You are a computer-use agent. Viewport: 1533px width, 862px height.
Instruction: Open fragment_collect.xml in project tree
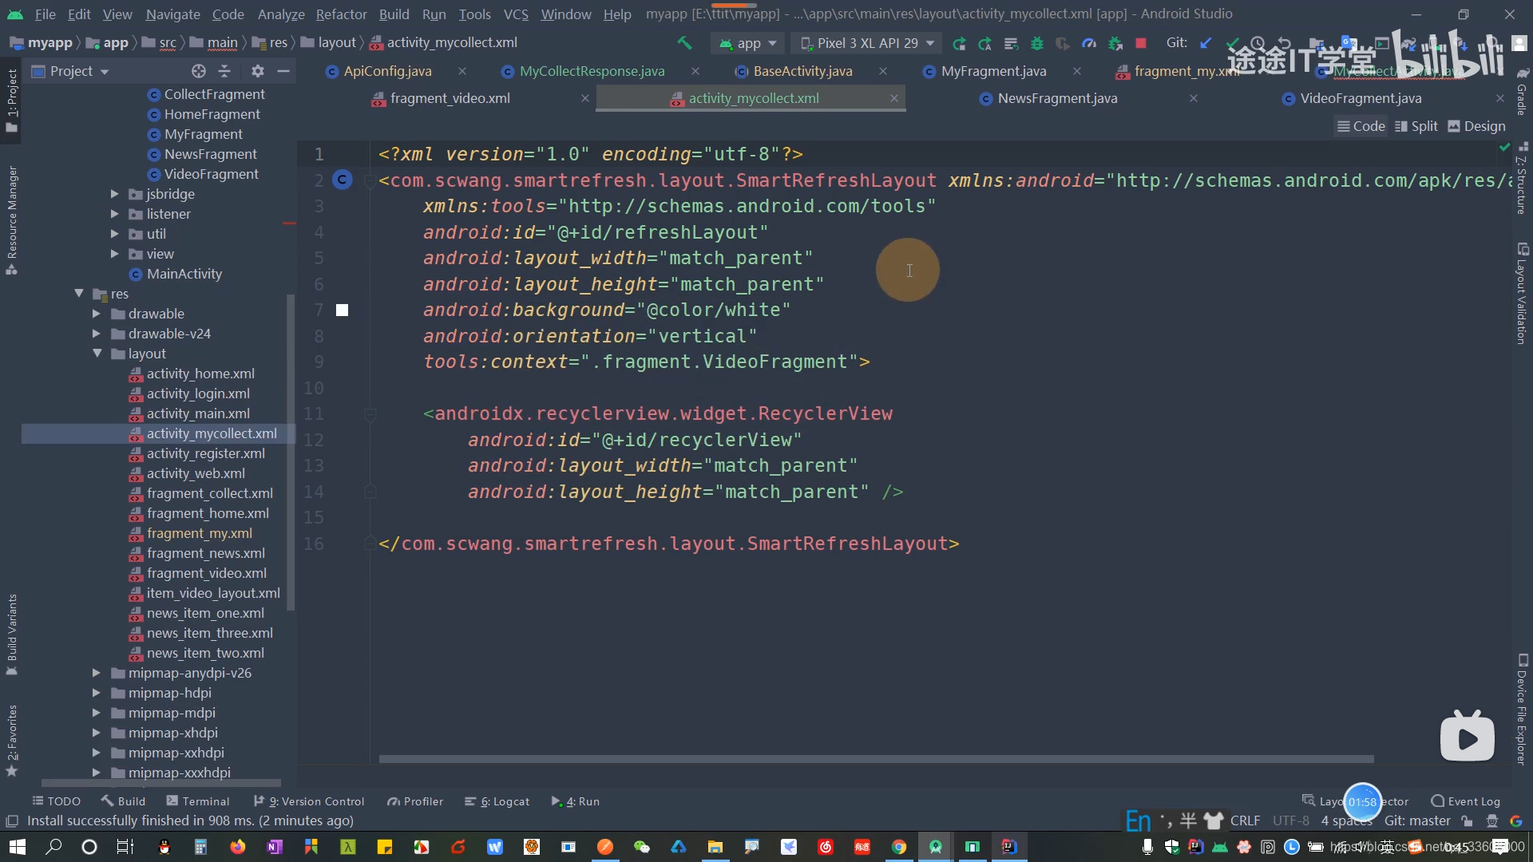tap(209, 493)
